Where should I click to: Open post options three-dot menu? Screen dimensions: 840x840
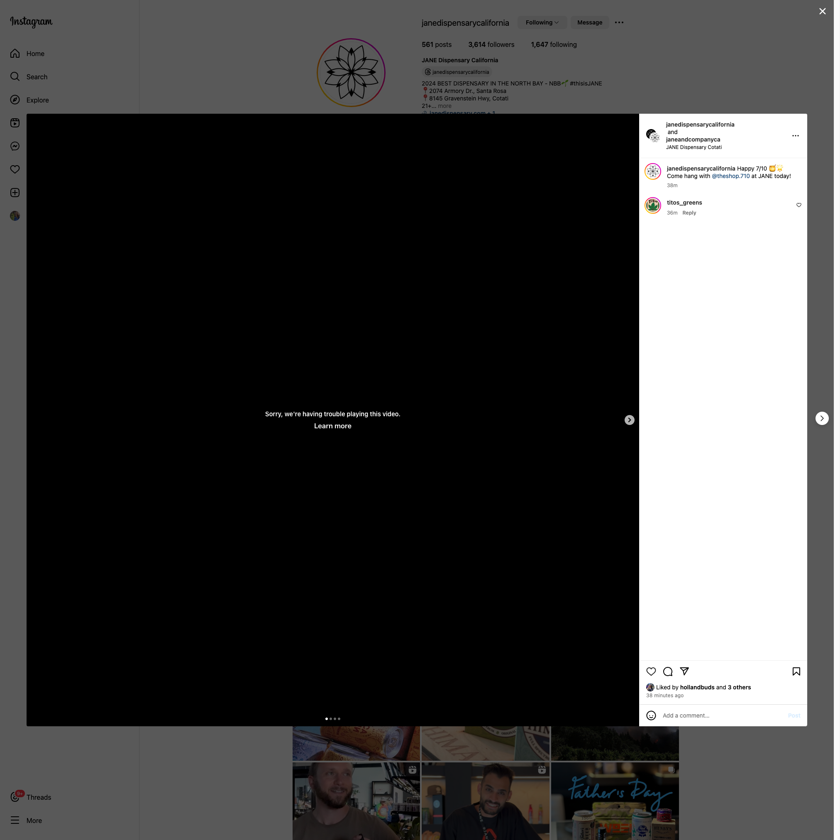795,136
